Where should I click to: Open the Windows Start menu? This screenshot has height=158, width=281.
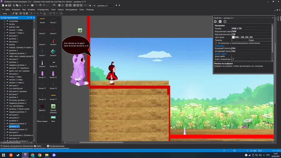[3, 155]
